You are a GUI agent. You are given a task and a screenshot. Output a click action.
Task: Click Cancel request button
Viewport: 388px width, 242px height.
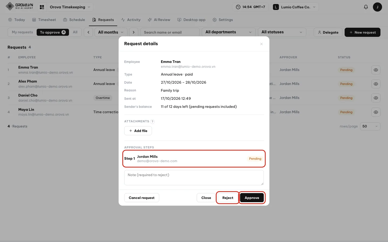[x=142, y=198]
